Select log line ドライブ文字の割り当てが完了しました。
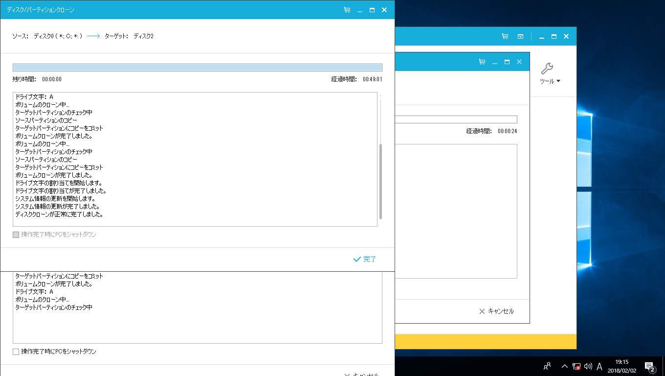Image resolution: width=665 pixels, height=376 pixels. coord(61,191)
